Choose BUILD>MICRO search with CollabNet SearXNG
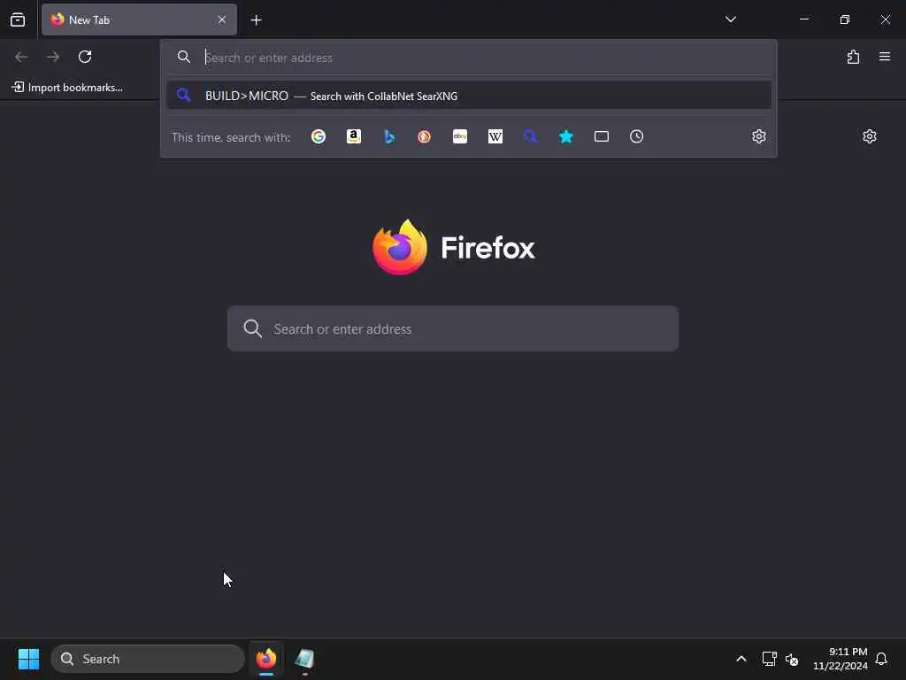The image size is (906, 680). tap(469, 96)
